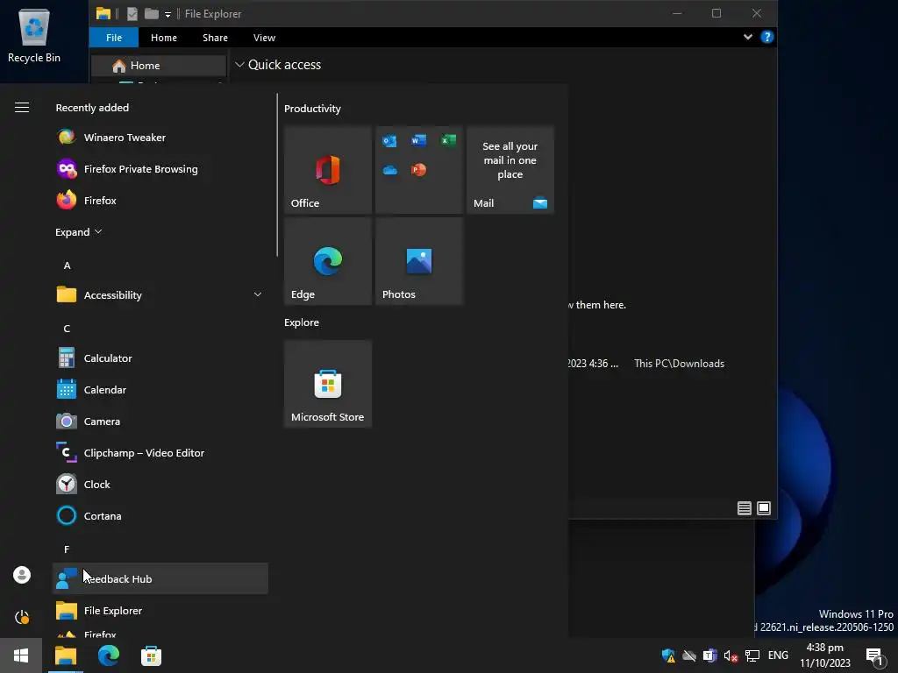Open Microsoft Store from the taskbar
This screenshot has height=673, width=898.
tap(151, 655)
